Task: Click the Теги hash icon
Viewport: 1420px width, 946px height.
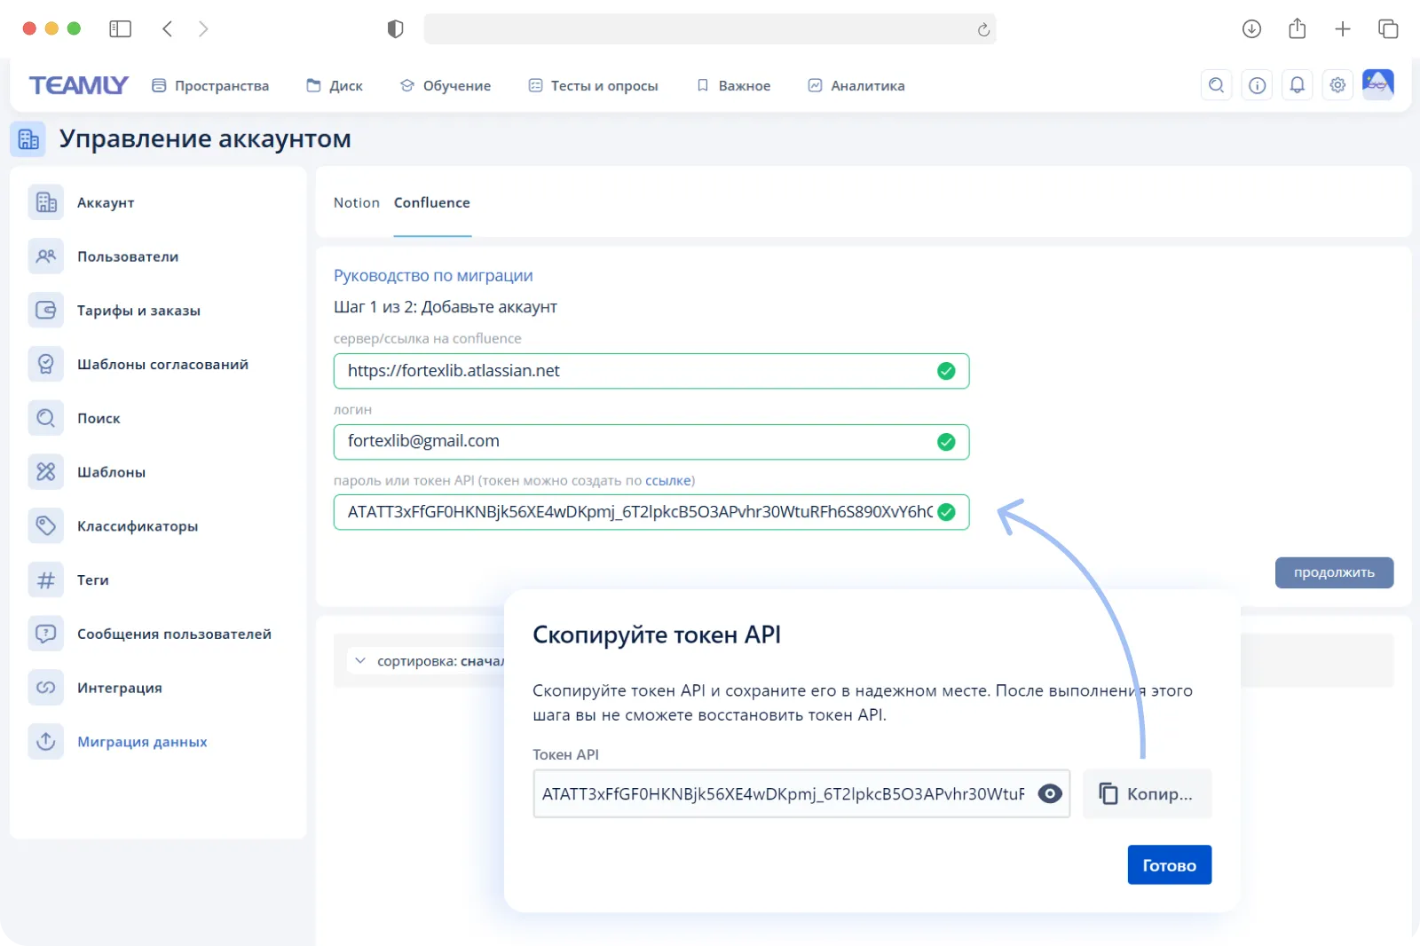Action: click(x=46, y=580)
